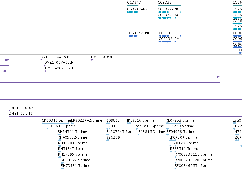This screenshot has width=242, height=170.
Task: Click the lower DME1-007H02.F label
Action: pyautogui.click(x=59, y=68)
